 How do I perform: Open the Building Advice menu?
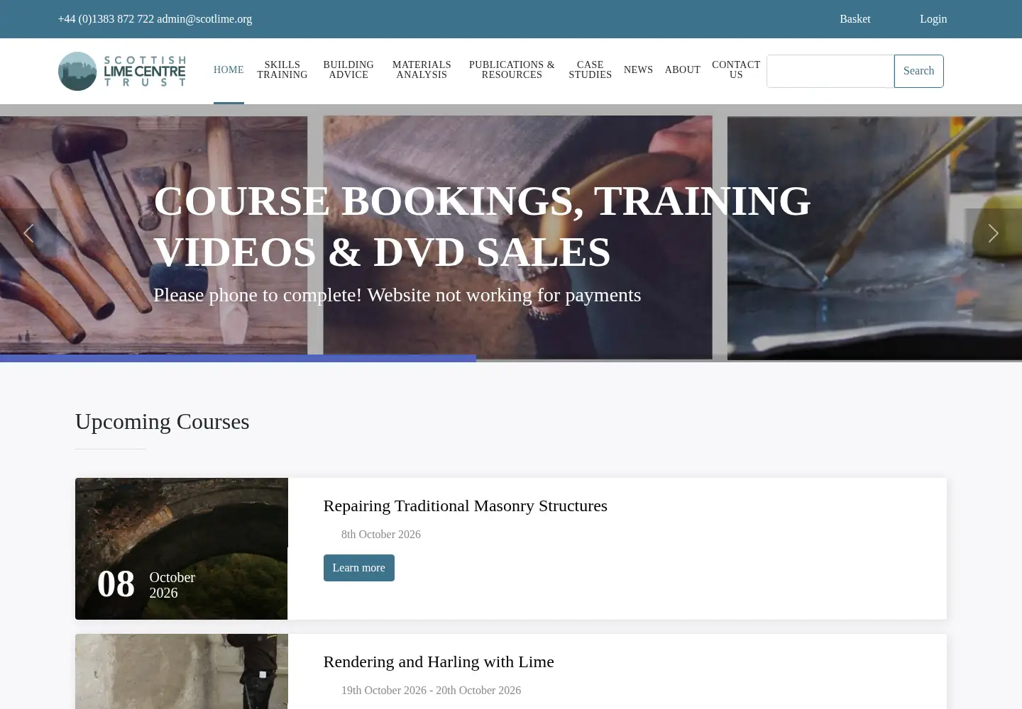pos(348,69)
